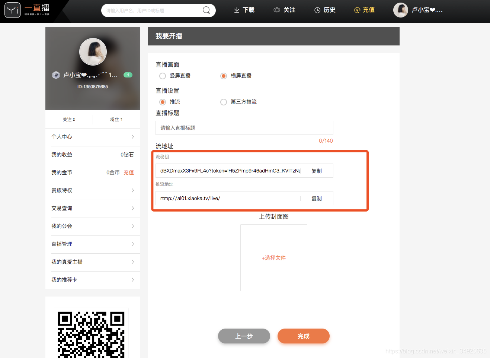
Task: Expand the 我的推荐卡 chevron arrow
Action: [x=132, y=280]
